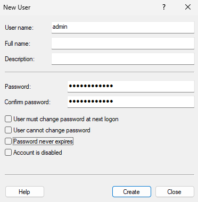Click the question mark help icon in title bar
Image resolution: width=198 pixels, height=202 pixels.
[164, 7]
